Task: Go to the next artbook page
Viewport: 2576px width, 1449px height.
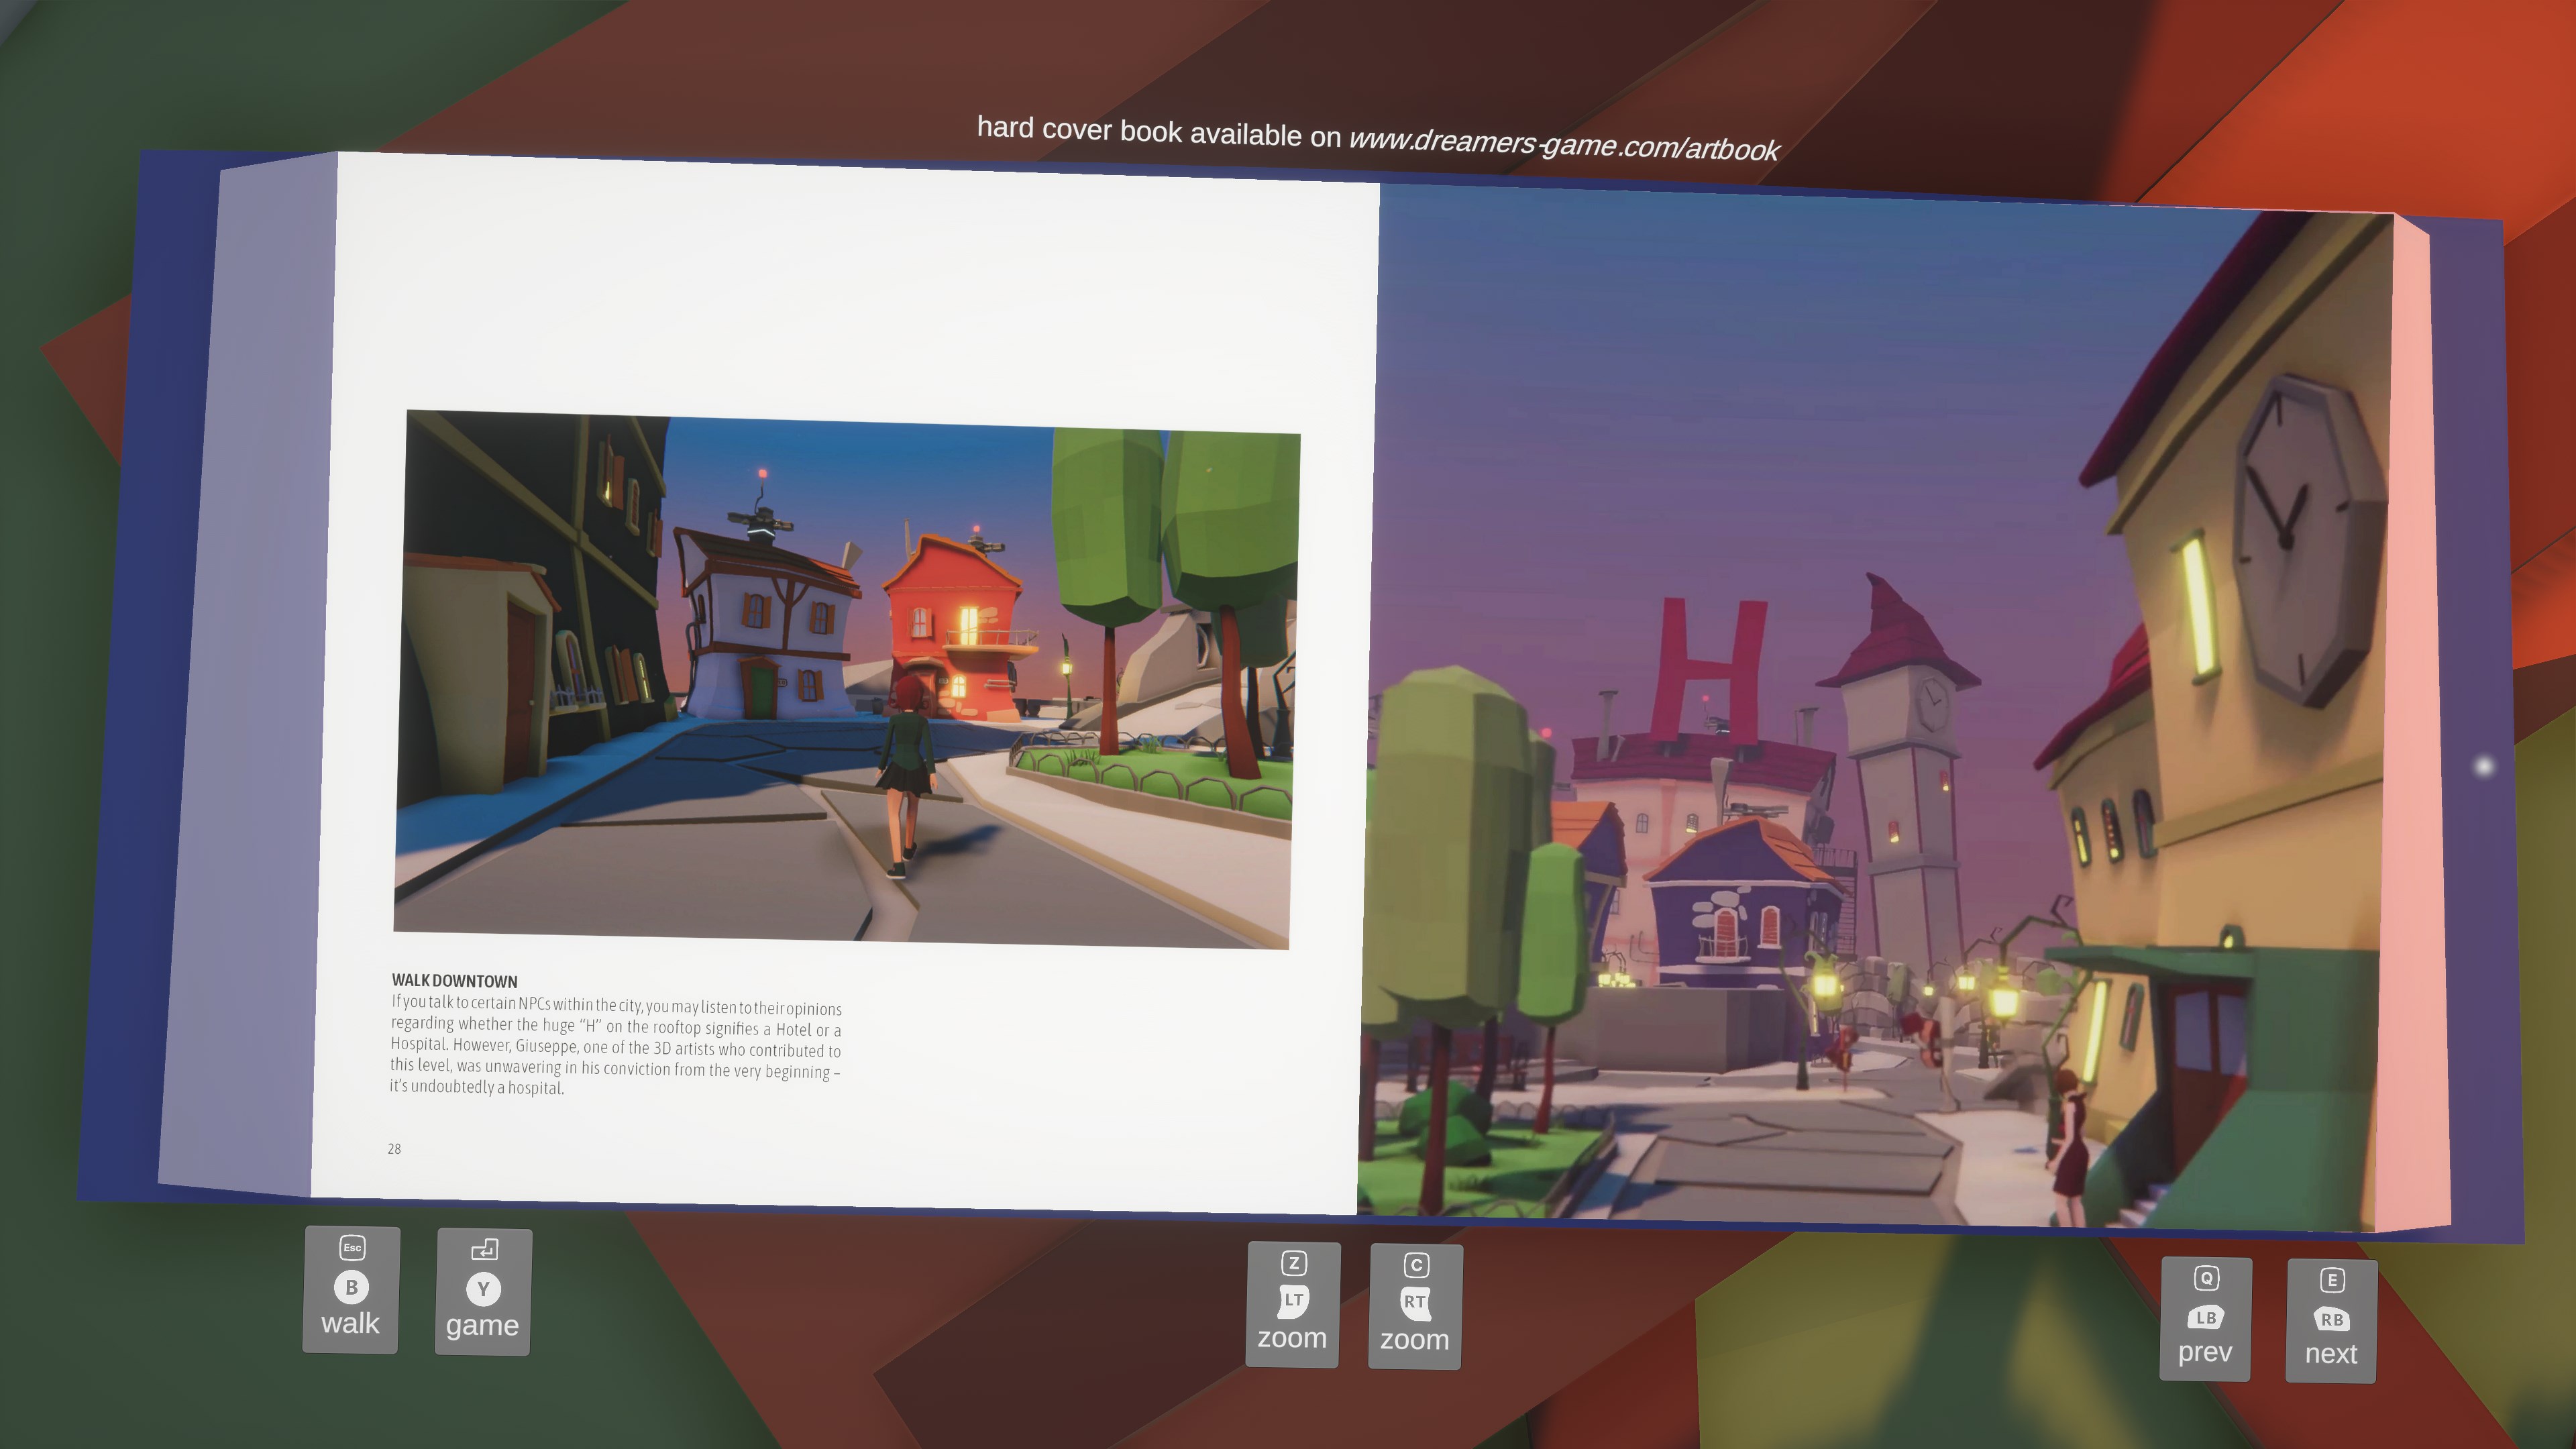Action: (2331, 1353)
